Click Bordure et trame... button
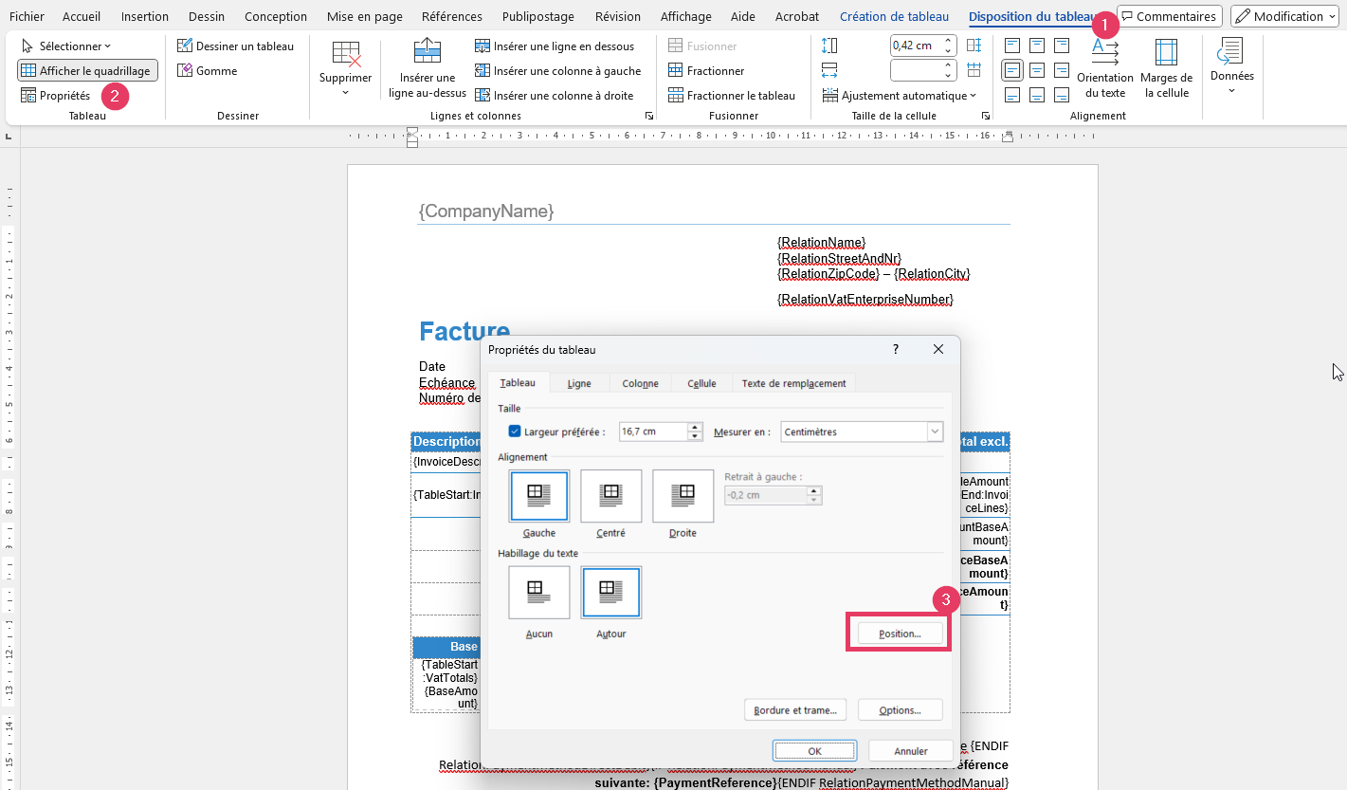The image size is (1347, 790). (x=795, y=709)
